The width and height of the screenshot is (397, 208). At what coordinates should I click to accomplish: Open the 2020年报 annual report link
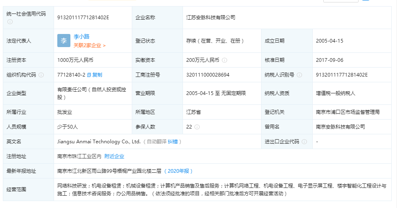[x=178, y=171]
